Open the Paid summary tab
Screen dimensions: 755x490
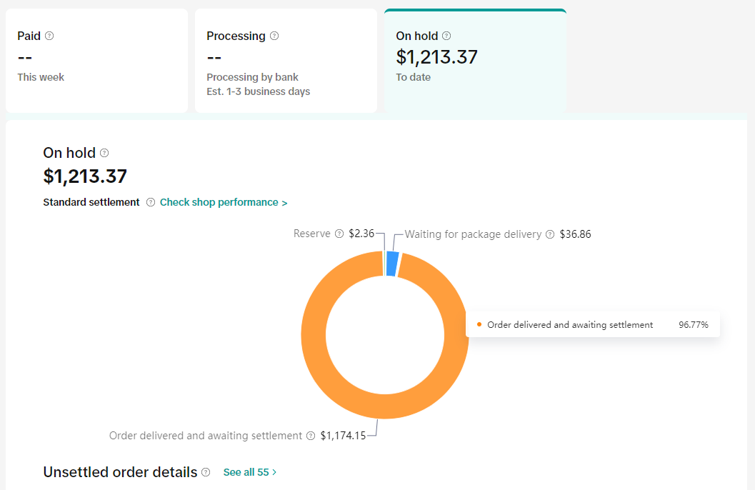(96, 61)
